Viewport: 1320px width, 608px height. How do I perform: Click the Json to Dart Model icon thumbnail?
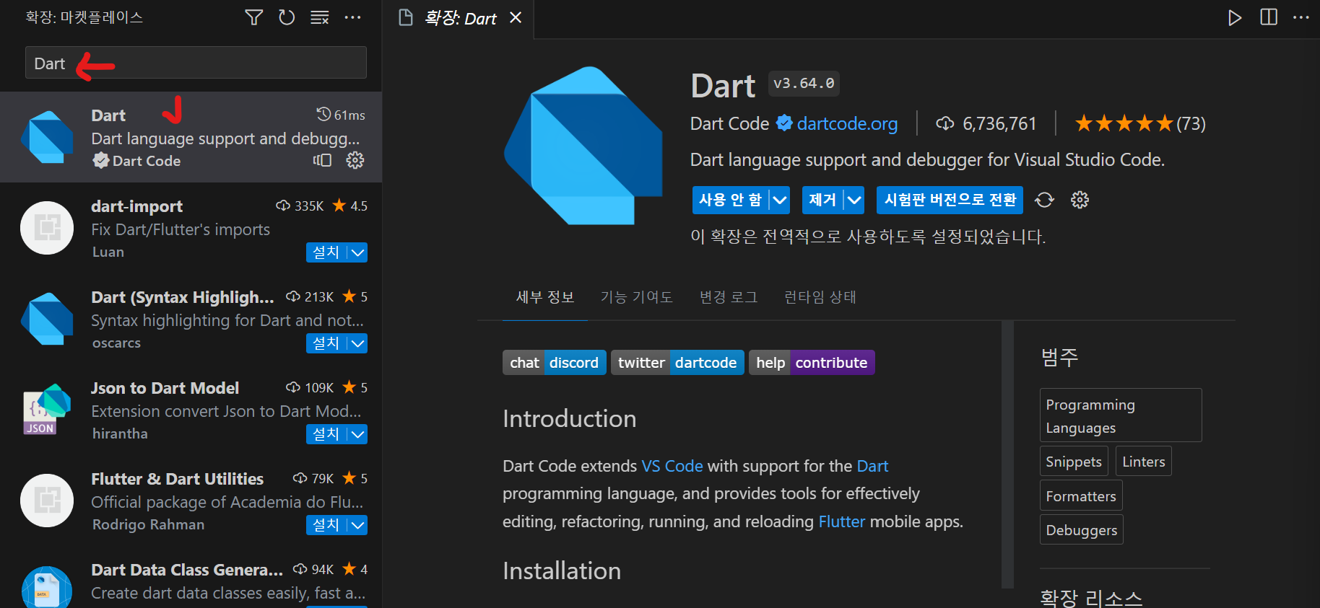(47, 410)
